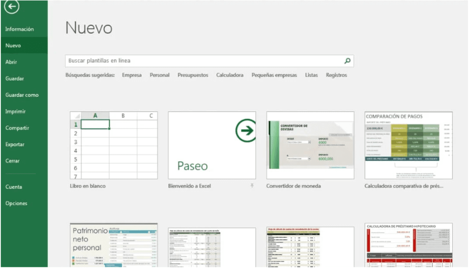This screenshot has height=268, width=469.
Task: Click Guardar como in the sidebar
Action: point(22,95)
